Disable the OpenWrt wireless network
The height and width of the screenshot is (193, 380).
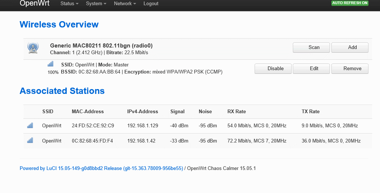273,68
